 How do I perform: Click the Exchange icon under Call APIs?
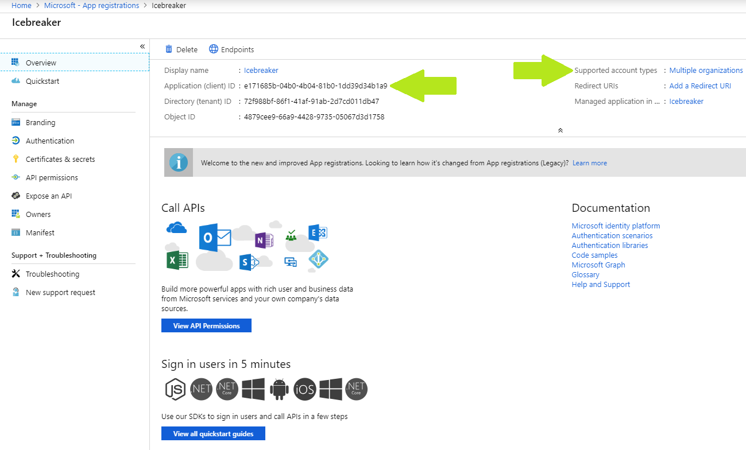tap(318, 232)
